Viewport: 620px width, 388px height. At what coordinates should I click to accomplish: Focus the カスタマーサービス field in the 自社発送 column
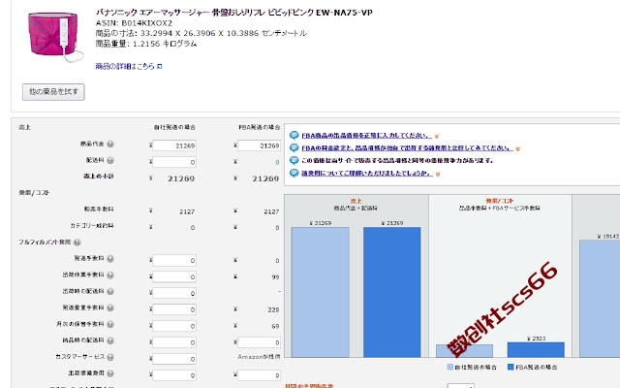pyautogui.click(x=174, y=359)
